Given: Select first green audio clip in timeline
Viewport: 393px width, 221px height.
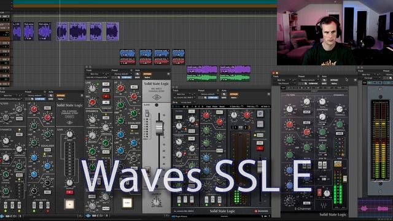Looking at the screenshot, I should pos(202,77).
